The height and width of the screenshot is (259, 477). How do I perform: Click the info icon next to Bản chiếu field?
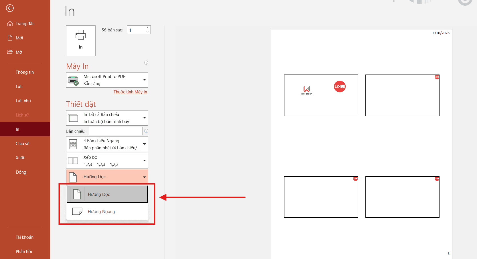coord(146,131)
